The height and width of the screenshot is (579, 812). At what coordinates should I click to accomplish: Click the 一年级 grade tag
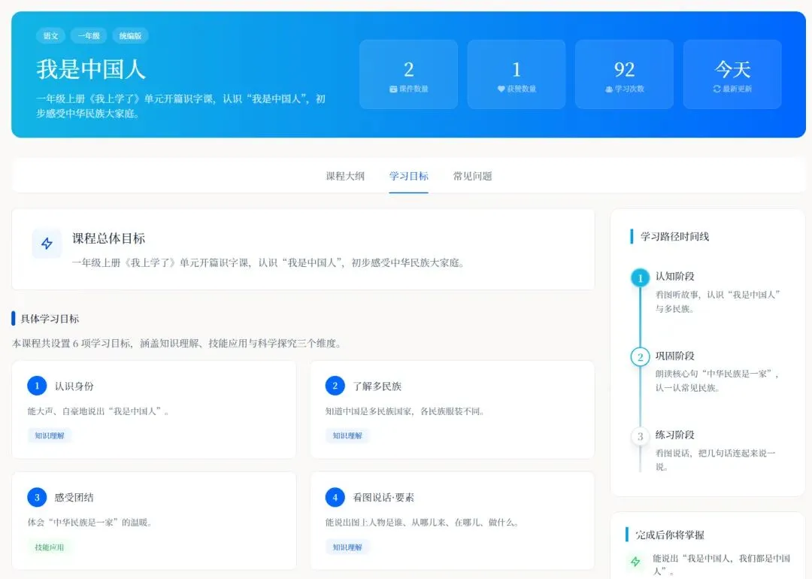click(89, 36)
